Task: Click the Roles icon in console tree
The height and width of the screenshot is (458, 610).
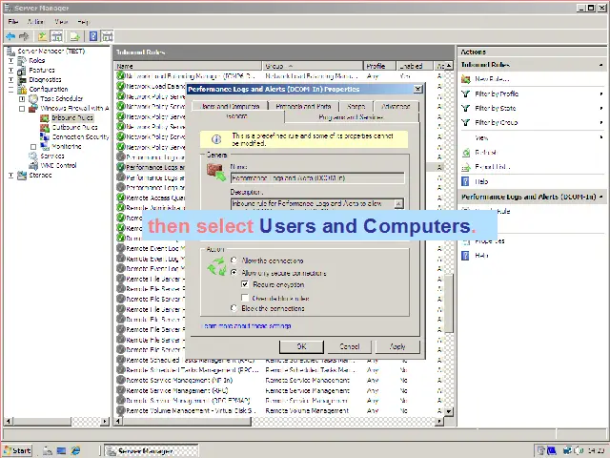Action: (x=22, y=60)
